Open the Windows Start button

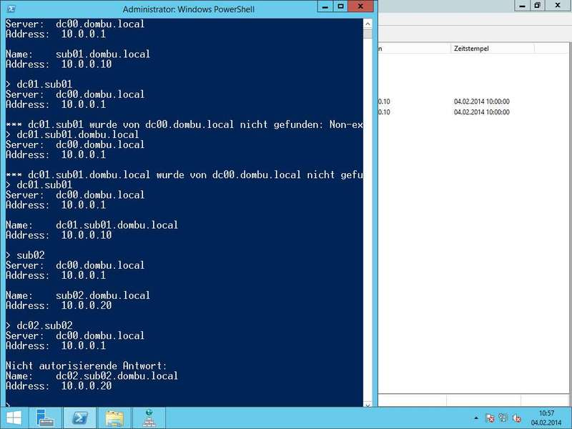14,418
